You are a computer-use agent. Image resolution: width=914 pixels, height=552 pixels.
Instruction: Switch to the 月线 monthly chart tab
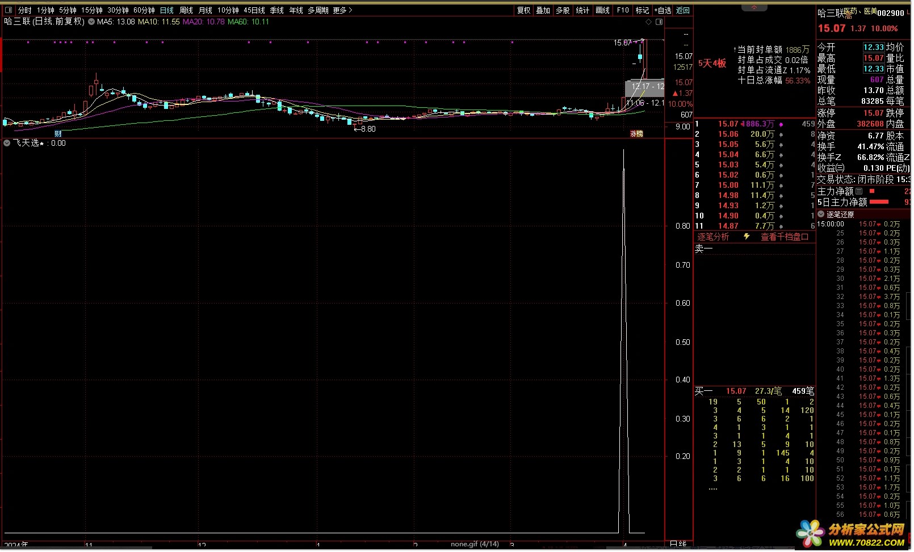pos(206,10)
